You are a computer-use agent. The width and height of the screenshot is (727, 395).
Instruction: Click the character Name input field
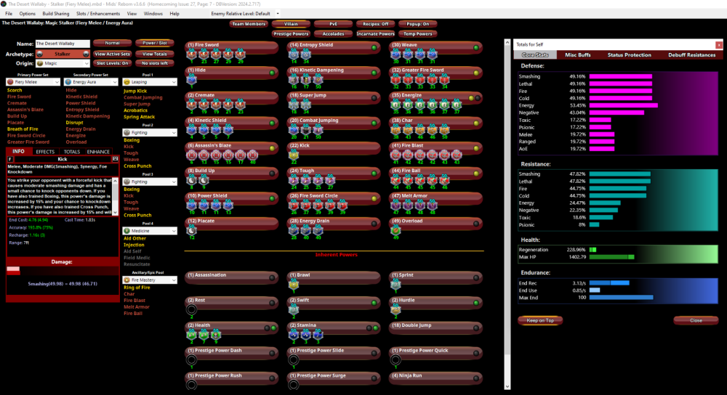pos(63,44)
